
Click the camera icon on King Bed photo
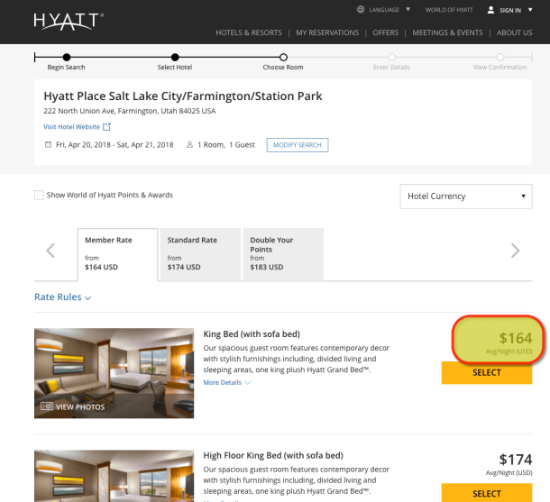coord(46,406)
